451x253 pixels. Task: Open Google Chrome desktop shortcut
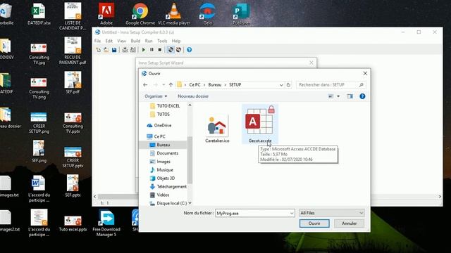point(140,14)
